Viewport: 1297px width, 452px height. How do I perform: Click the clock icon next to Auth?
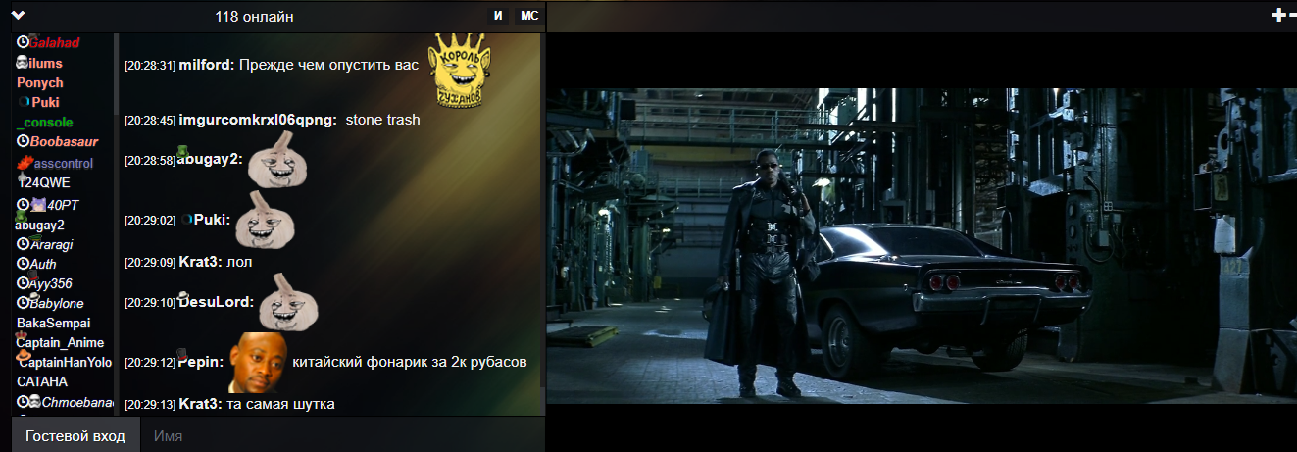(x=23, y=264)
